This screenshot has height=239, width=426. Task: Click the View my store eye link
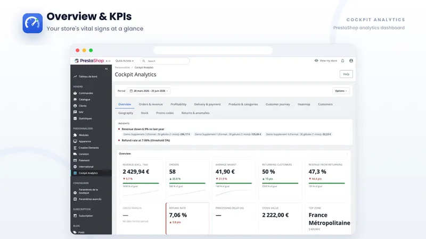click(x=325, y=61)
